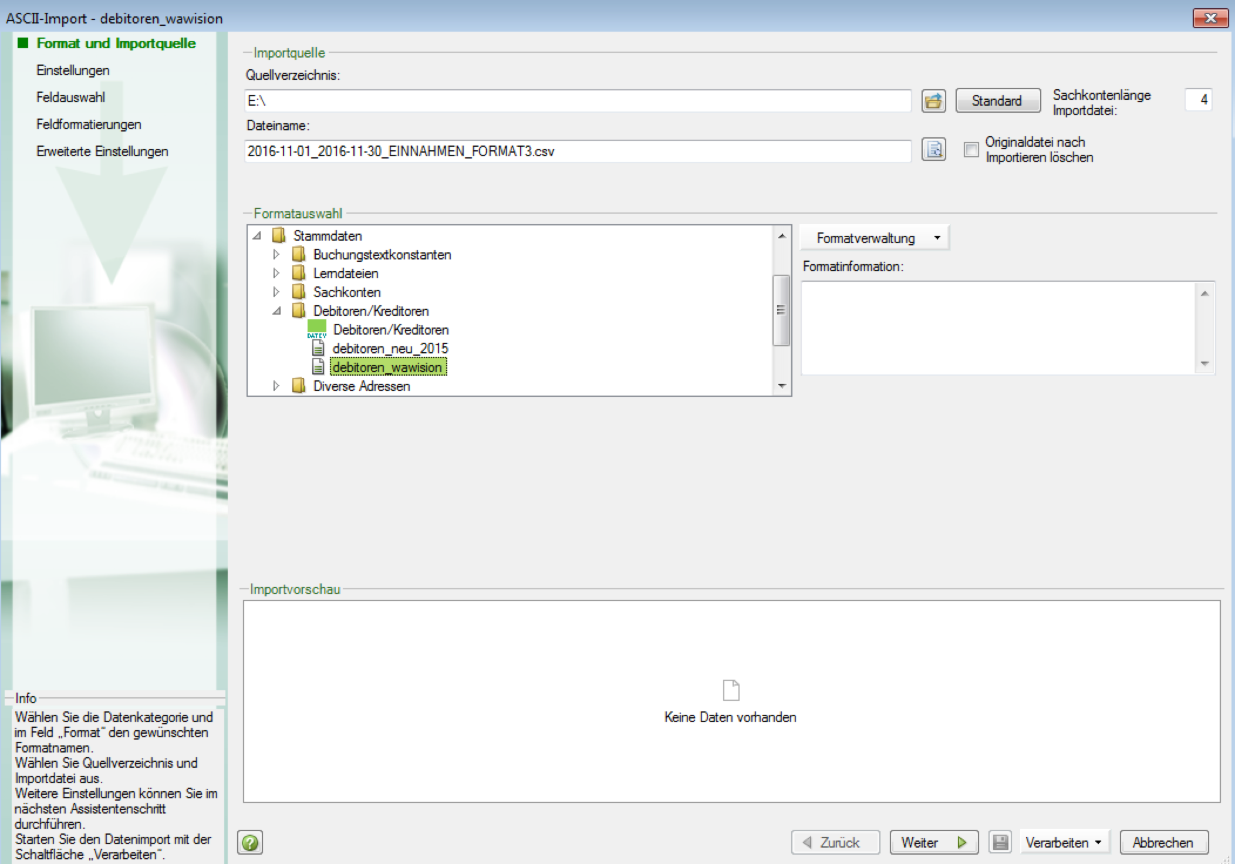Click the browse source directory folder icon
This screenshot has width=1235, height=864.
click(x=933, y=101)
